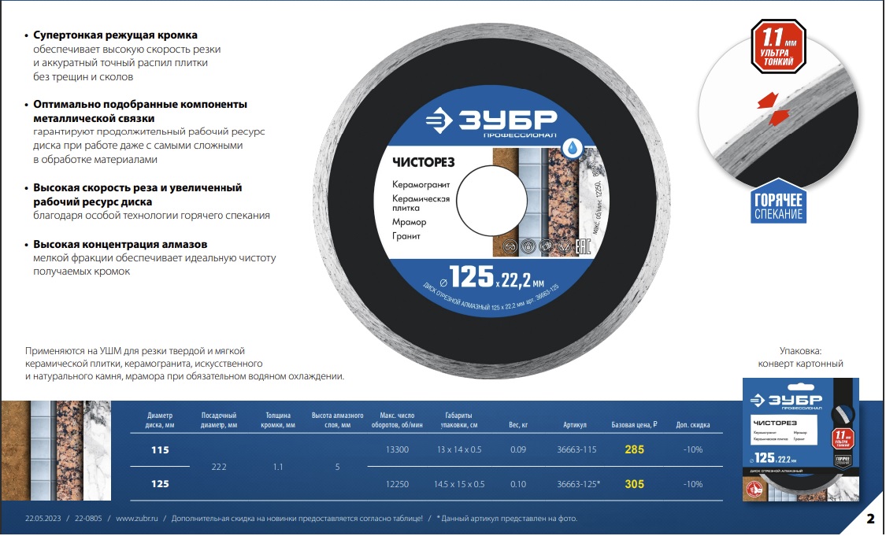The image size is (886, 536).
Task: Click the -10% discount in the 285 row
Action: [693, 450]
